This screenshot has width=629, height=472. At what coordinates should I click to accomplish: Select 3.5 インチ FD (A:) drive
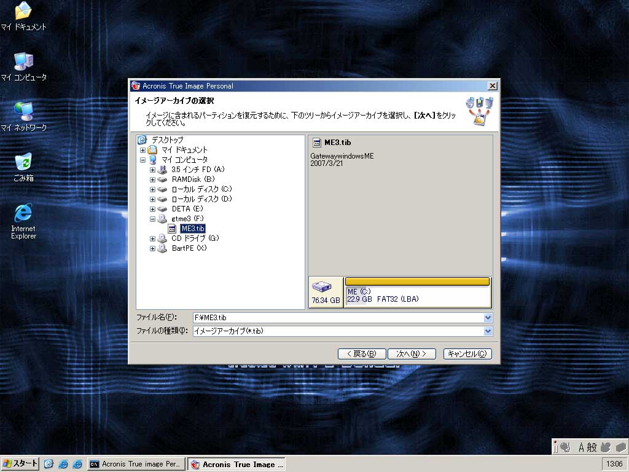coord(198,170)
